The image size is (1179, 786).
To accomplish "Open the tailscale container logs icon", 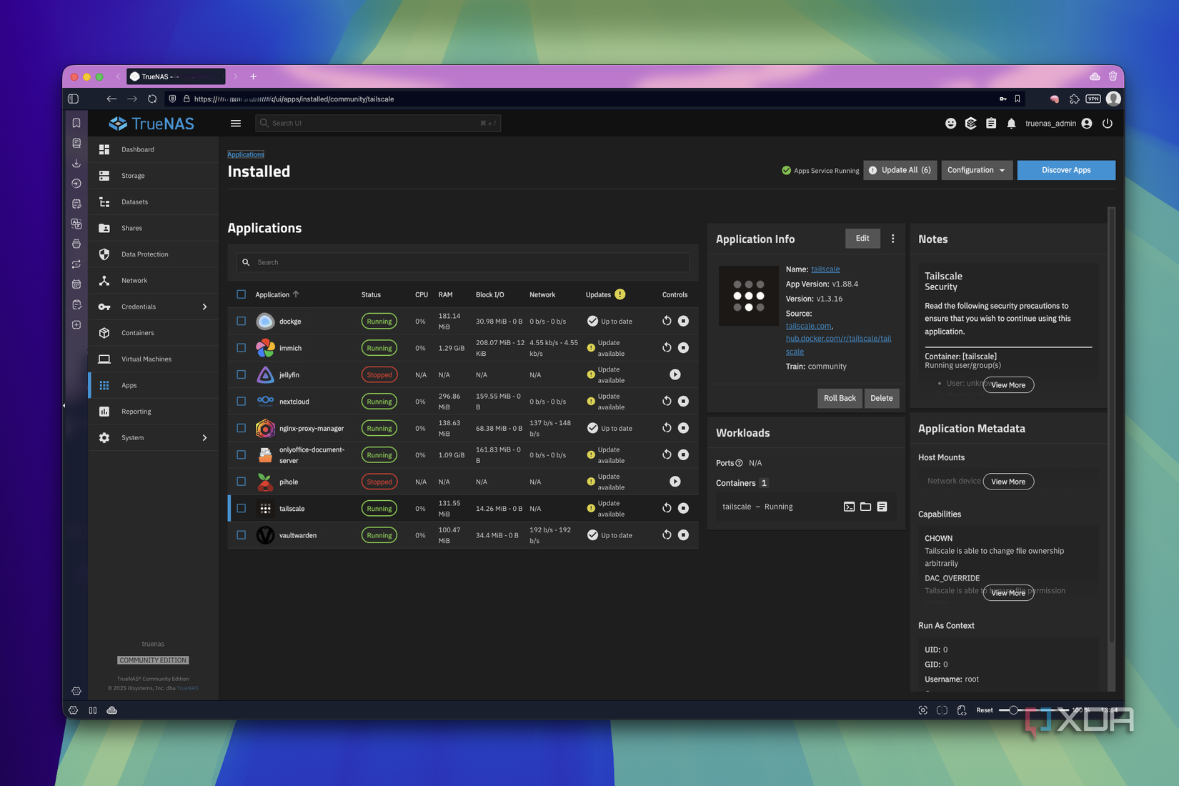I will tap(882, 506).
